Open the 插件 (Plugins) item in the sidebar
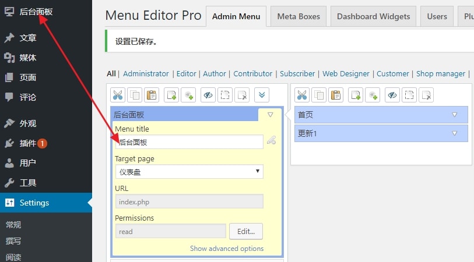Viewport: 474px width, 262px height. (28, 143)
